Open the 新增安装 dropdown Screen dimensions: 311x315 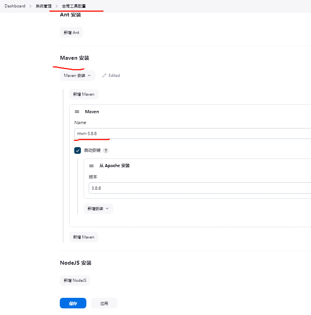coord(98,209)
